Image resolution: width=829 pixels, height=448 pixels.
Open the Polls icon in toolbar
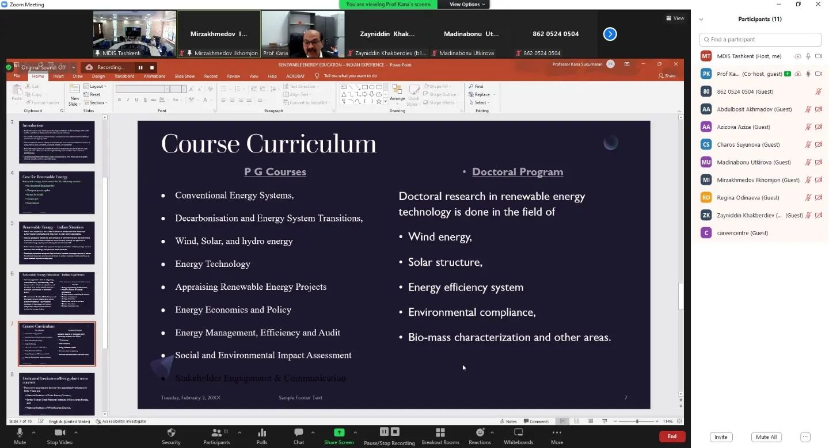point(262,432)
